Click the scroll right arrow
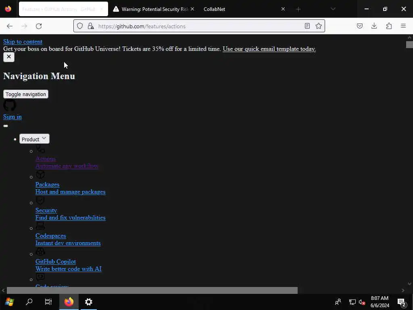 [x=403, y=290]
